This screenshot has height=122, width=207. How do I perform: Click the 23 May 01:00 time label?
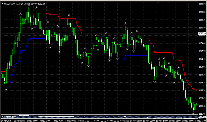pos(175,121)
